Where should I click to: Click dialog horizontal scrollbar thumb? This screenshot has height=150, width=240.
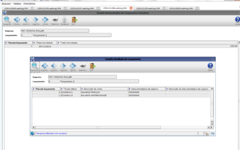[98, 127]
